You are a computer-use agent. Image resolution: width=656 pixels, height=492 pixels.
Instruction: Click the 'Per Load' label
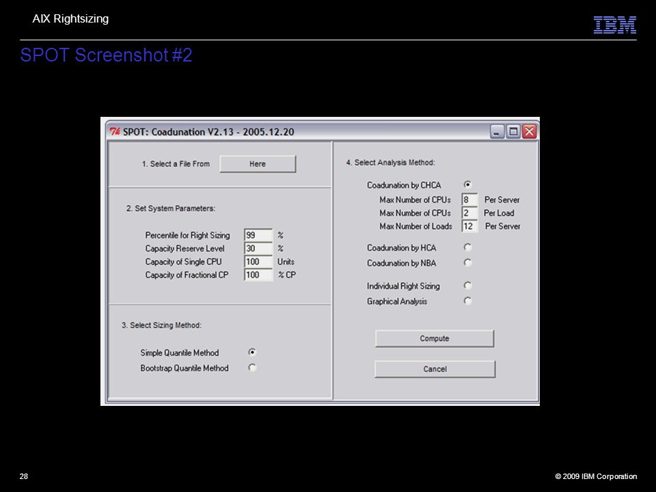coord(499,213)
